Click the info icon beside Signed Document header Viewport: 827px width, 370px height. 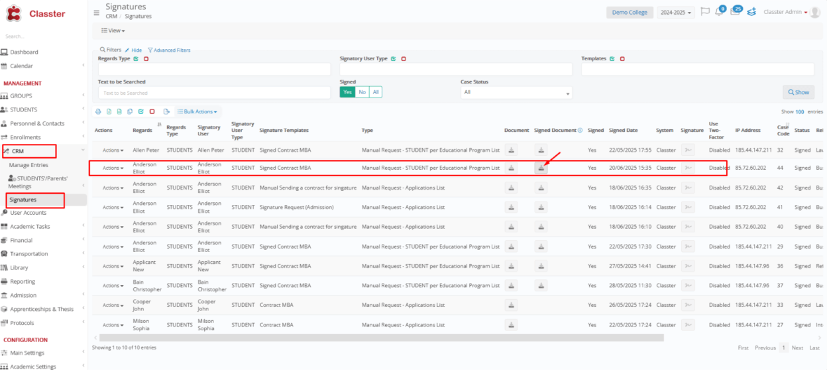(x=580, y=131)
